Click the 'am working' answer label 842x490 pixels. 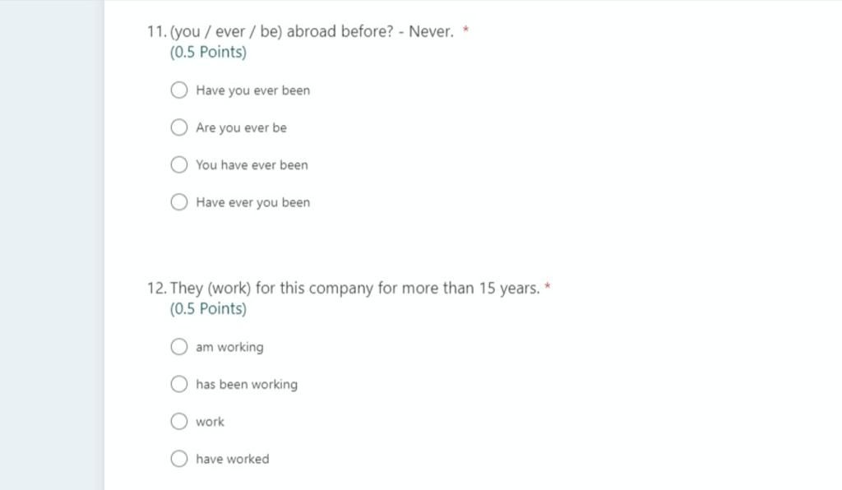click(x=230, y=347)
